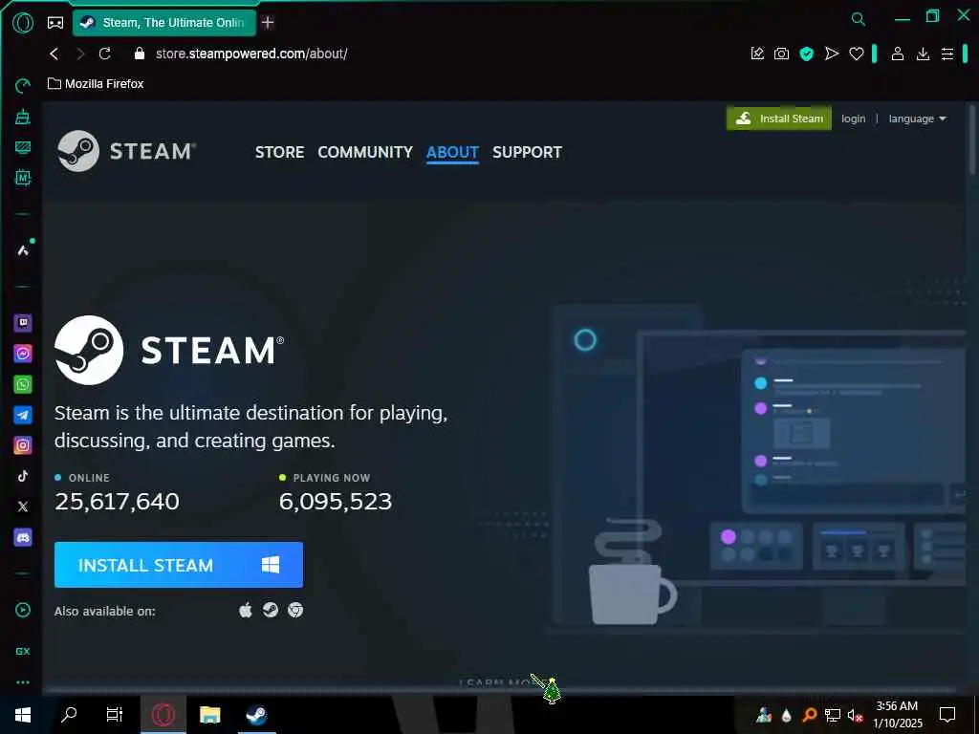Open Twitch in the sidebar
Image resolution: width=979 pixels, height=734 pixels.
tap(23, 323)
